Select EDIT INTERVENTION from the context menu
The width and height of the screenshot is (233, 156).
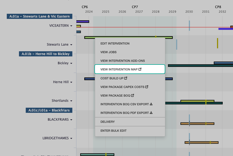tap(115, 43)
